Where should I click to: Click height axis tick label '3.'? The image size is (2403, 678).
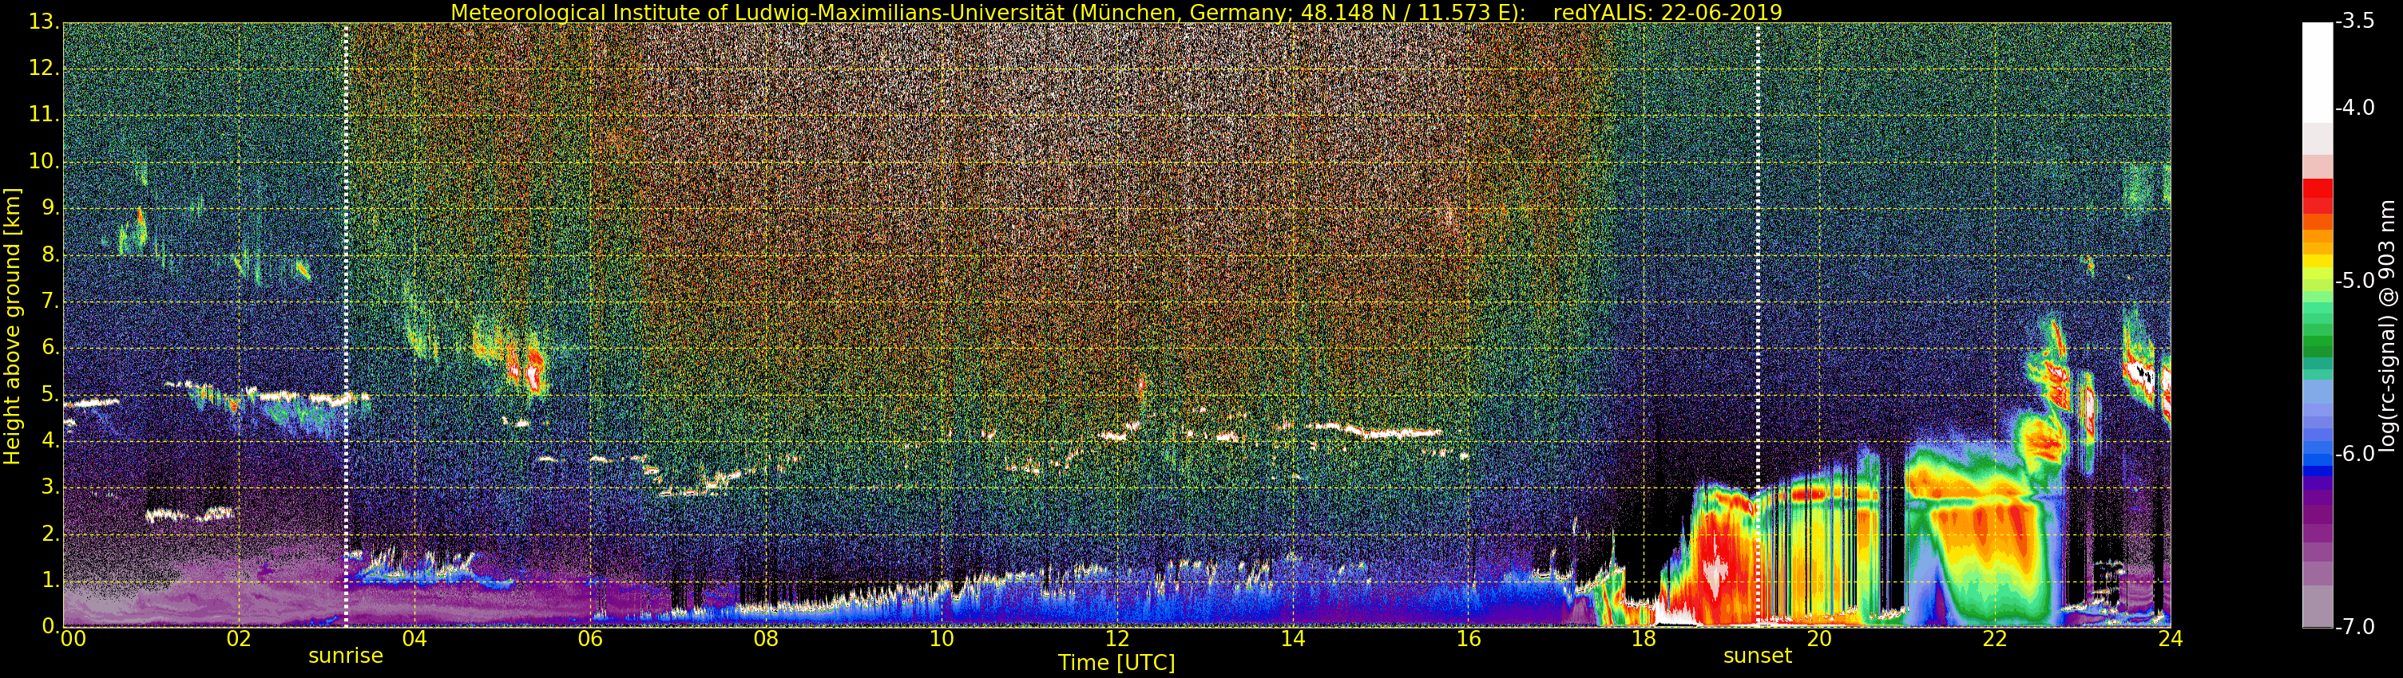pos(50,487)
